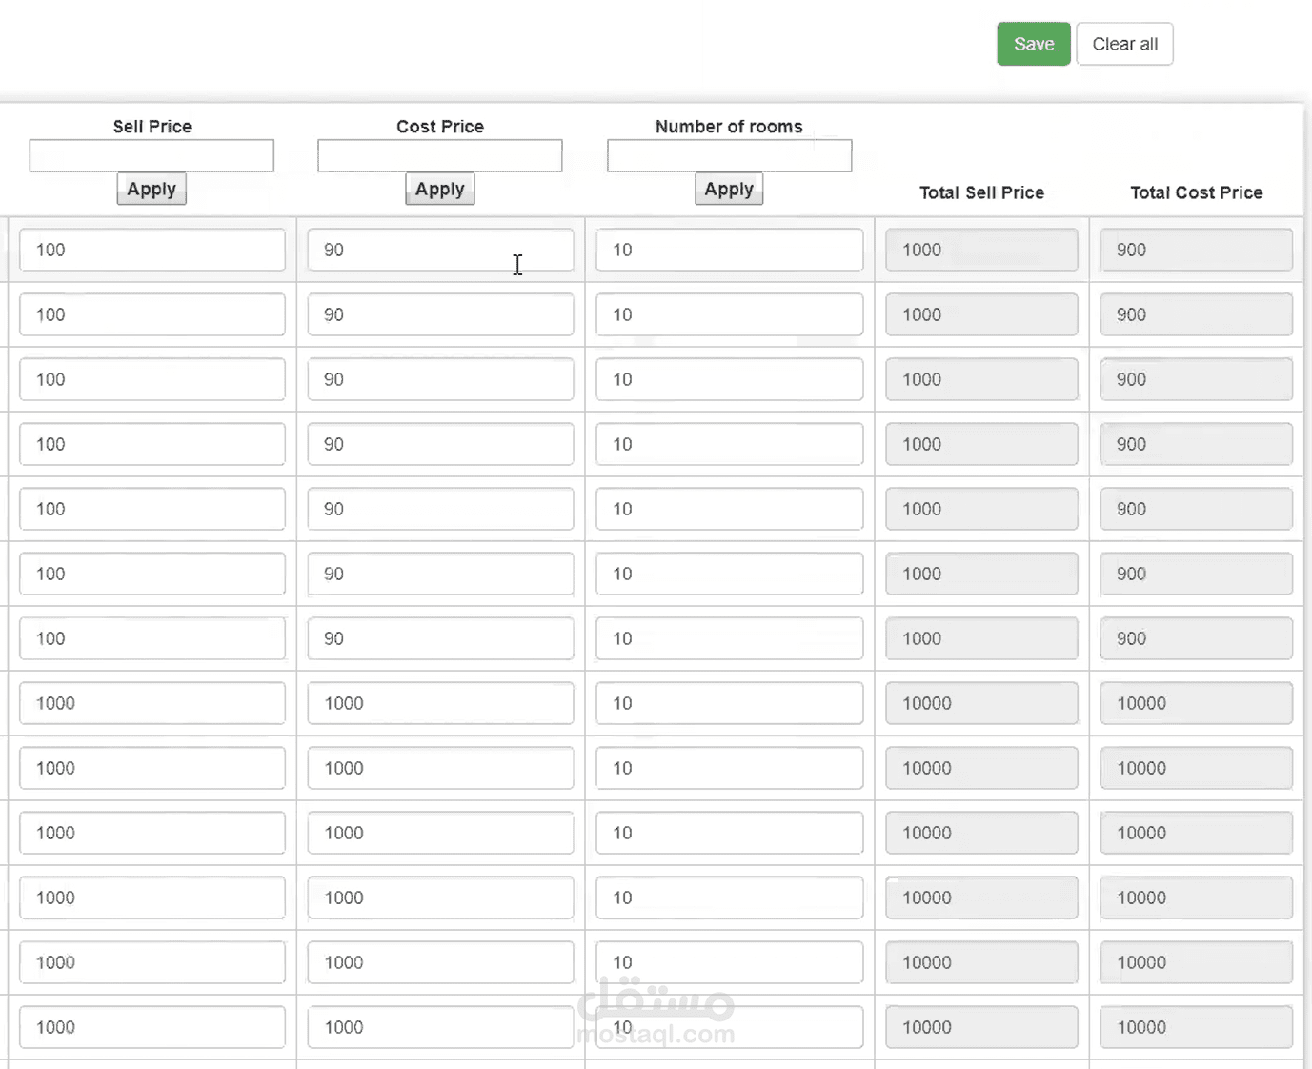This screenshot has height=1069, width=1312.
Task: Click Apply under Sell Price
Action: (151, 189)
